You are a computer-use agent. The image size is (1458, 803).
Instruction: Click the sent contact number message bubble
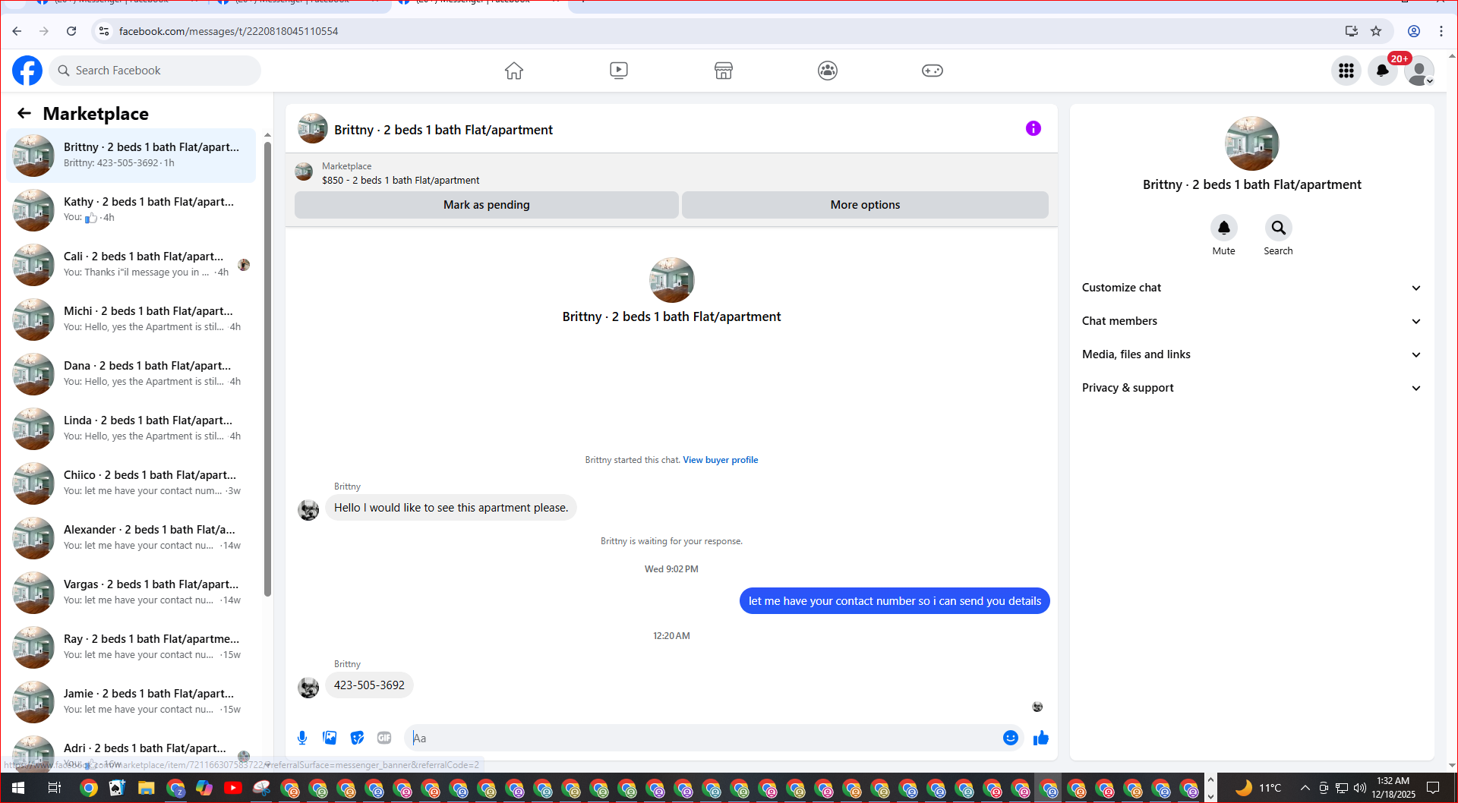coord(895,601)
